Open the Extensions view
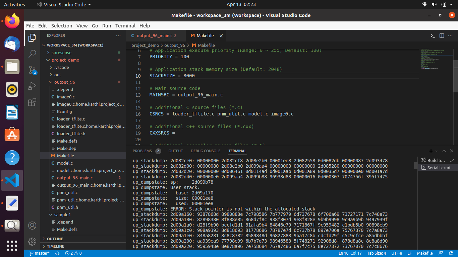Viewport: 458px width, 257px height. [32, 102]
